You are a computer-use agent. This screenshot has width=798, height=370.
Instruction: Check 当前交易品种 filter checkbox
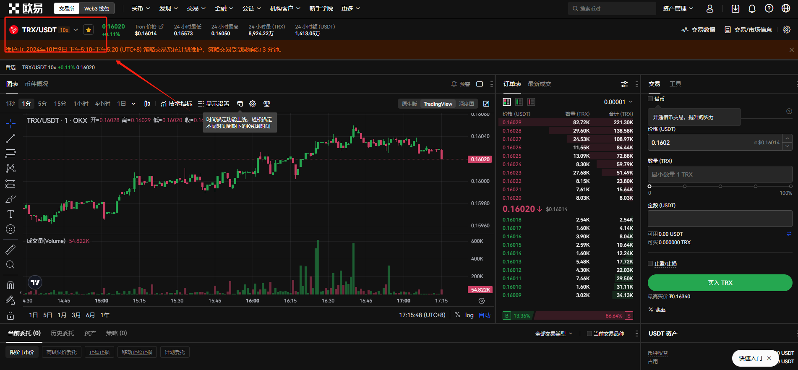tap(589, 334)
